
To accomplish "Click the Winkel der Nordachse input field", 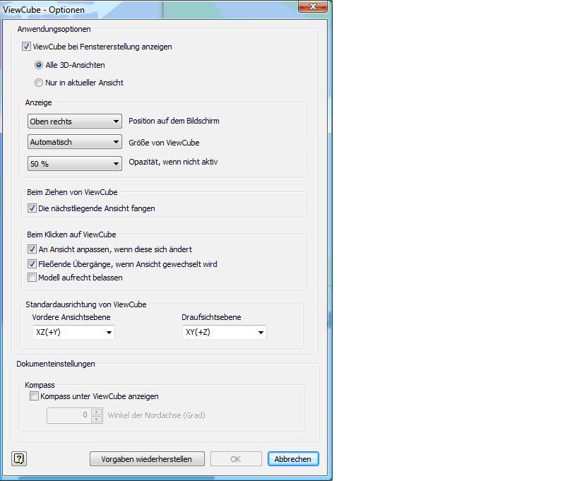I will click(x=67, y=415).
